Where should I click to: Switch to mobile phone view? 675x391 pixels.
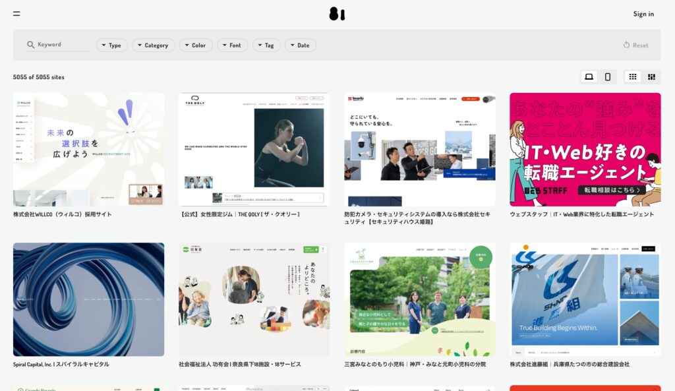[608, 77]
